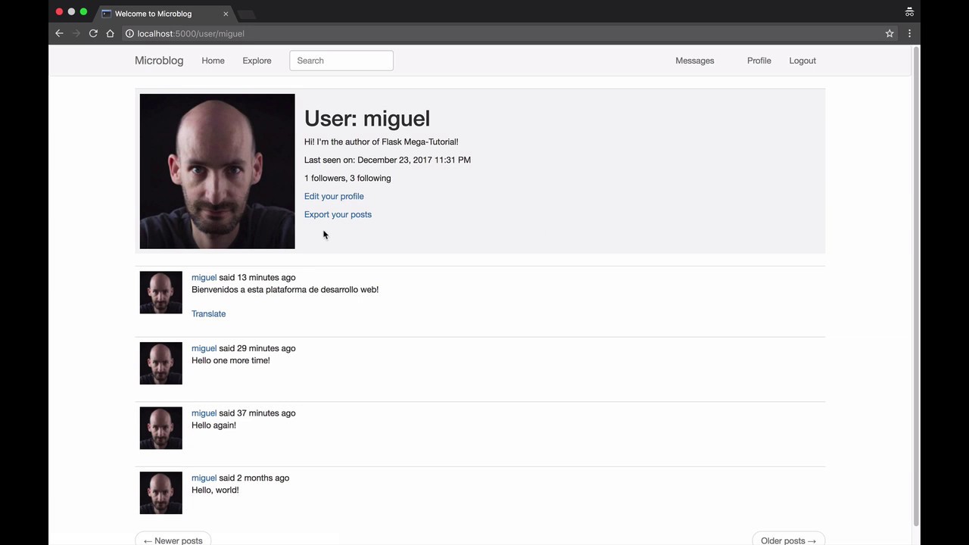Screen dimensions: 969x545
Task: Click the Export your posts link
Action: pyautogui.click(x=338, y=214)
